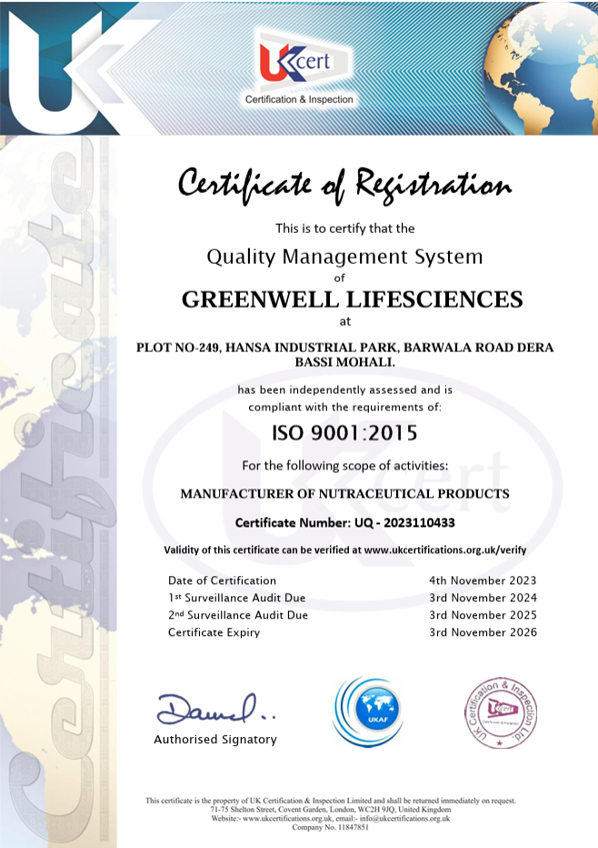Click the date '4th November 2023'
Viewport: 598px width, 848px height.
483,580
